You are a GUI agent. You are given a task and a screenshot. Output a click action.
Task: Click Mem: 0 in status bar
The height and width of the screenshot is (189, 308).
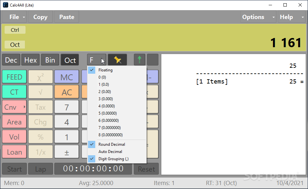coord(14,183)
